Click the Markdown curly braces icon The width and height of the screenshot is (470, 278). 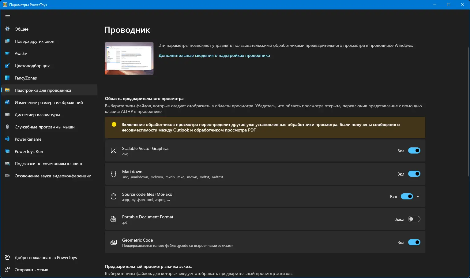(x=114, y=174)
